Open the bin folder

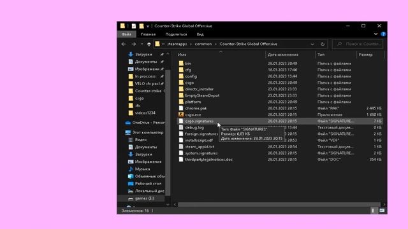coord(188,64)
